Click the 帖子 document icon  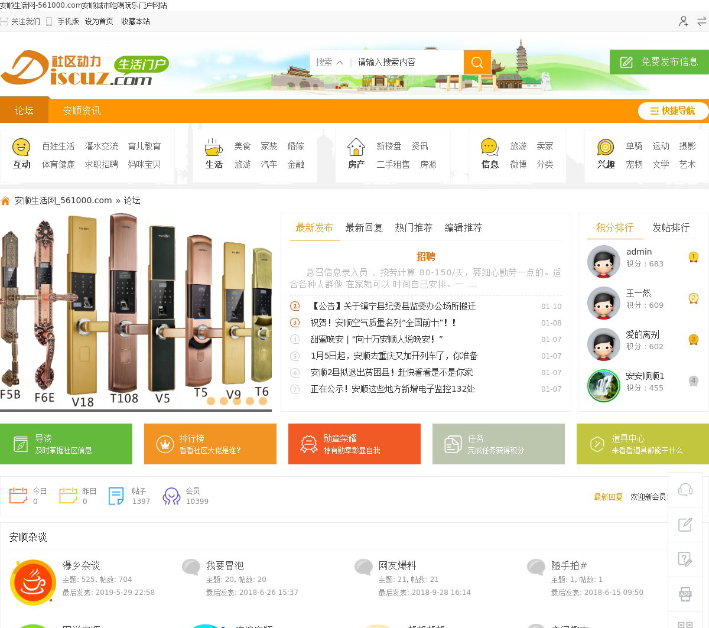pyautogui.click(x=116, y=496)
